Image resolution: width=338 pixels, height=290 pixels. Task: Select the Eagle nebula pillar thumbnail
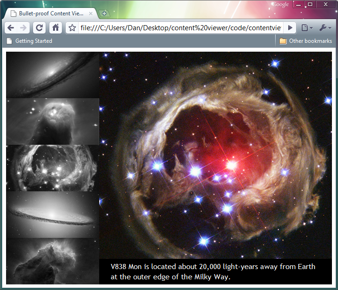point(53,261)
